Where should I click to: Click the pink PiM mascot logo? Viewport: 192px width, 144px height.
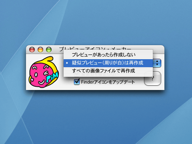coord(44,72)
